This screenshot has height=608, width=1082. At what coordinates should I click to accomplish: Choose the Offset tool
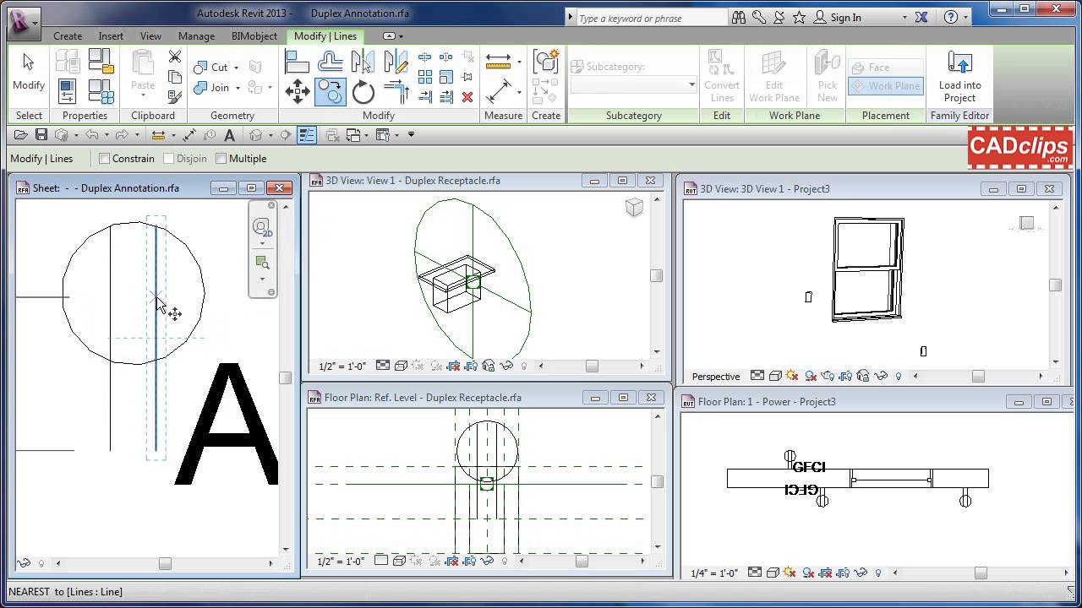point(331,62)
